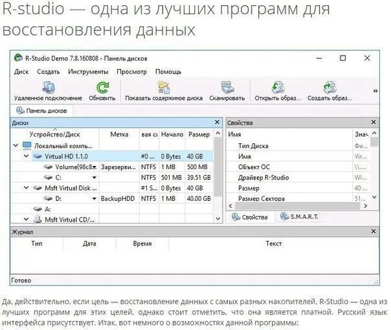Select the Объект ОС property row

(x=298, y=167)
